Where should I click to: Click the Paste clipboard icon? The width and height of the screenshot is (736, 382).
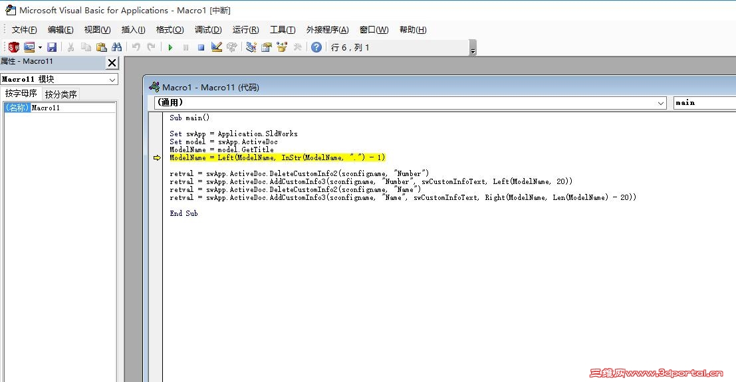point(101,47)
